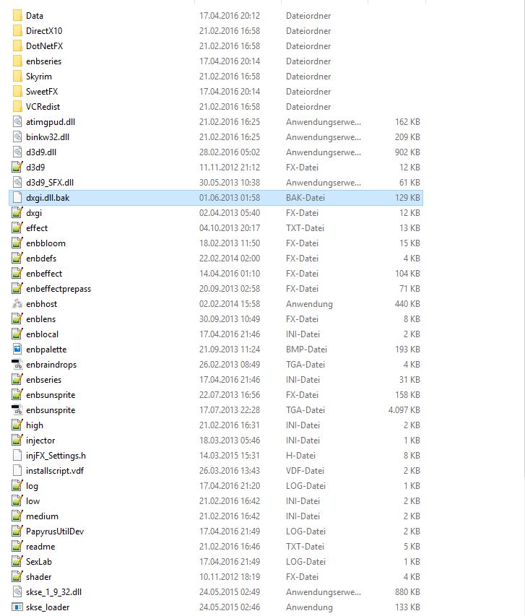Screen dimensions: 525x616
Task: Click the BAK-Datei type cell
Action: pyautogui.click(x=305, y=198)
